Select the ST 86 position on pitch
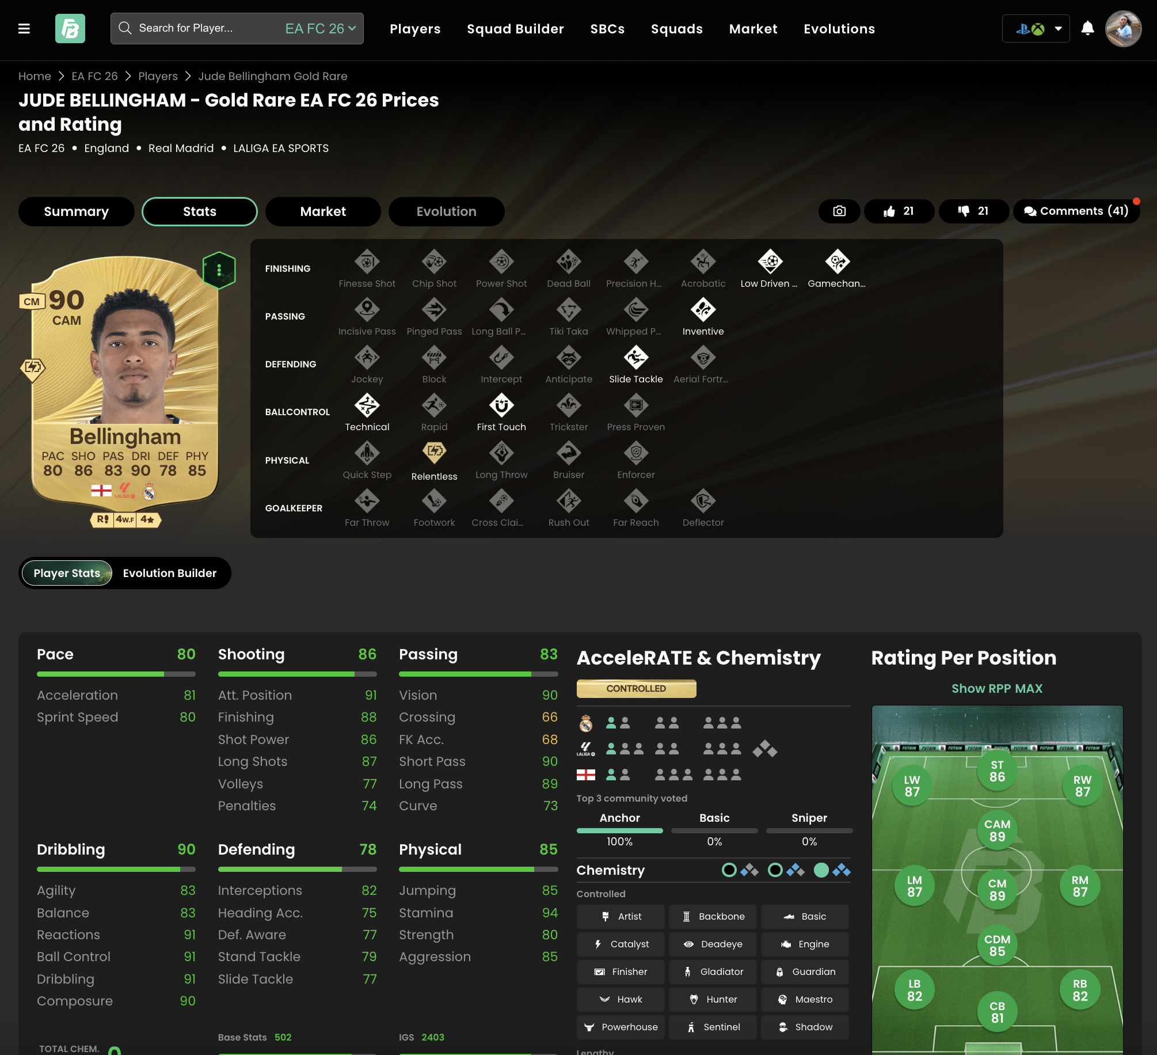Image resolution: width=1157 pixels, height=1055 pixels. click(997, 771)
